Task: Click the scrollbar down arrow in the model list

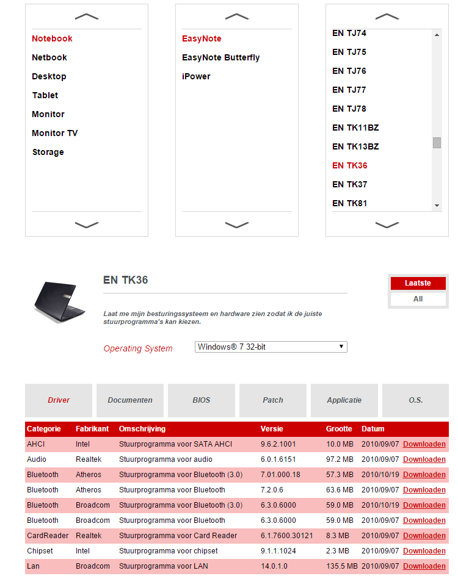Action: 437,206
